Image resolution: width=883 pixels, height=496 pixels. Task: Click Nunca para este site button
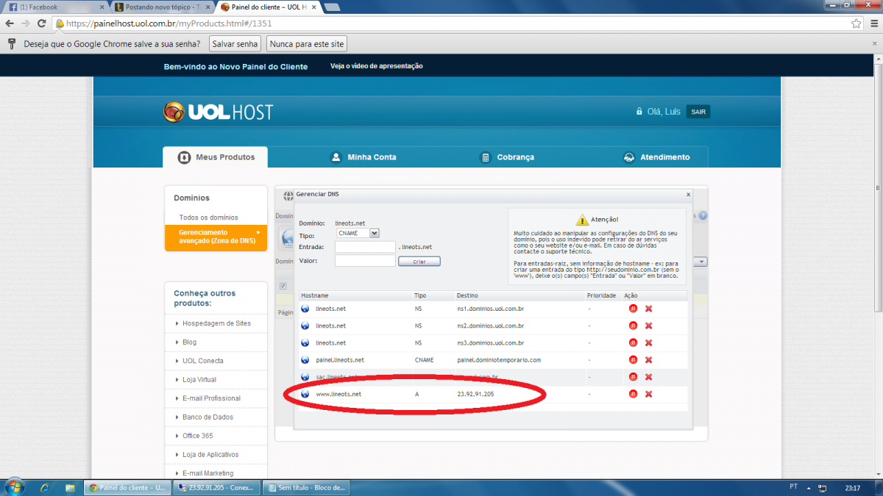coord(307,44)
